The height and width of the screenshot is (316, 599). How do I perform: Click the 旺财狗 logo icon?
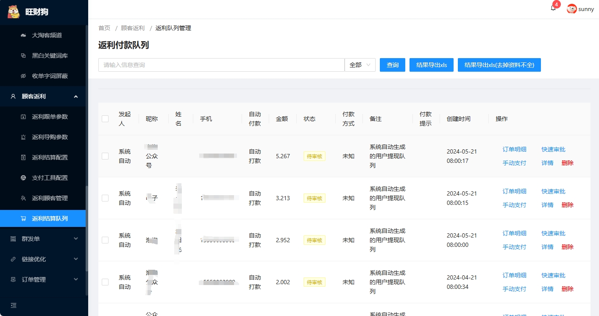[x=14, y=11]
